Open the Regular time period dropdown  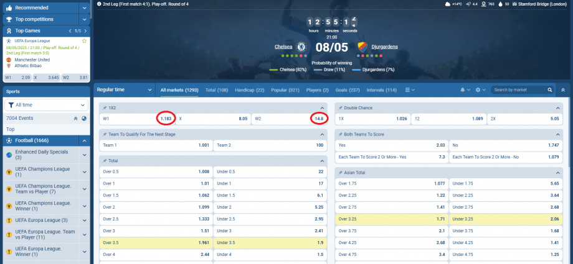[124, 89]
